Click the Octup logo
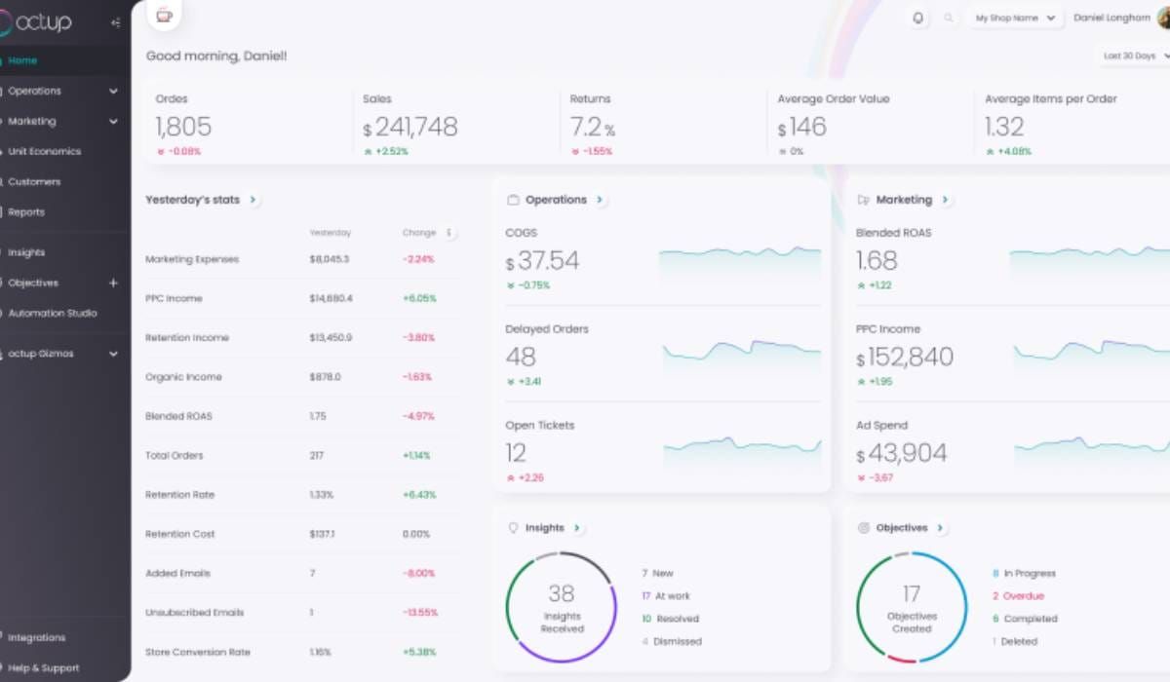The image size is (1170, 682). 36,21
